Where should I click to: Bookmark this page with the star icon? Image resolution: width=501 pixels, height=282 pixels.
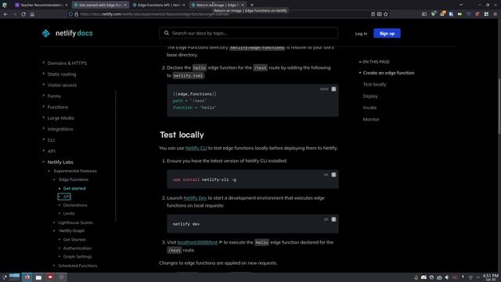point(386,14)
